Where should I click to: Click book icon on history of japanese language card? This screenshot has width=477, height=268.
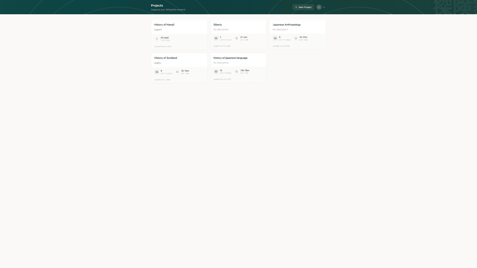pyautogui.click(x=216, y=71)
